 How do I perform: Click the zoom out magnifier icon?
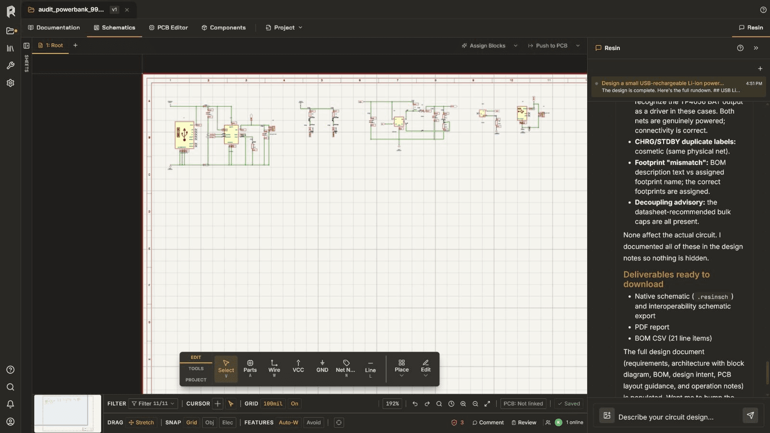point(475,404)
